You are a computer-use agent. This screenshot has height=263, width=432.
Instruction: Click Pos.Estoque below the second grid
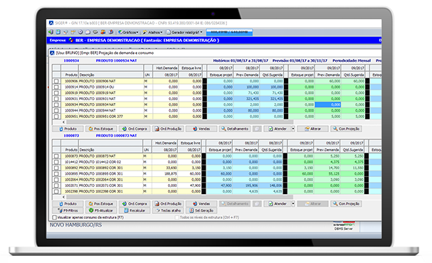pyautogui.click(x=101, y=204)
